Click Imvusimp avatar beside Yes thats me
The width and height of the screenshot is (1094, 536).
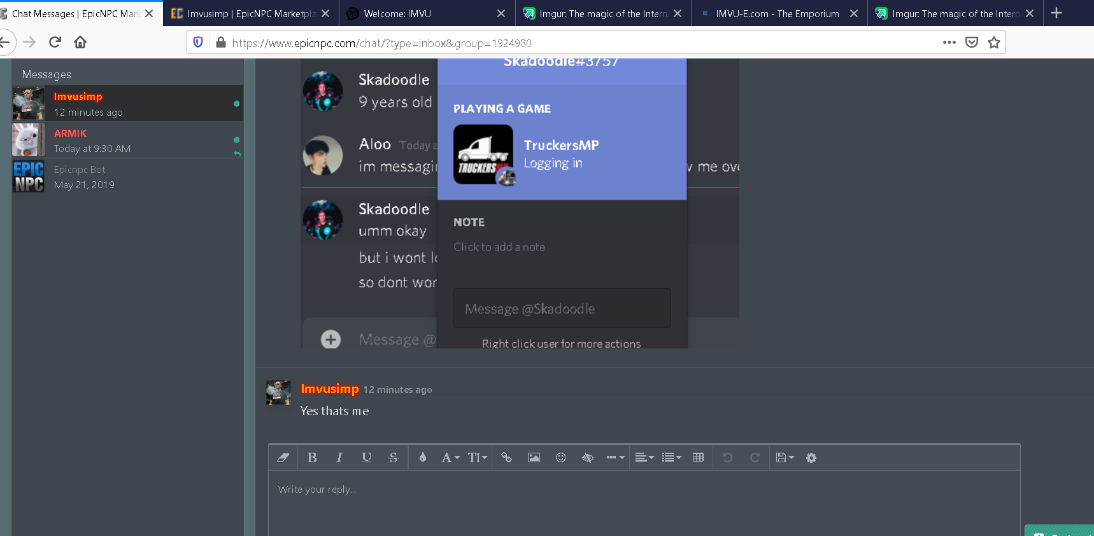coord(278,392)
